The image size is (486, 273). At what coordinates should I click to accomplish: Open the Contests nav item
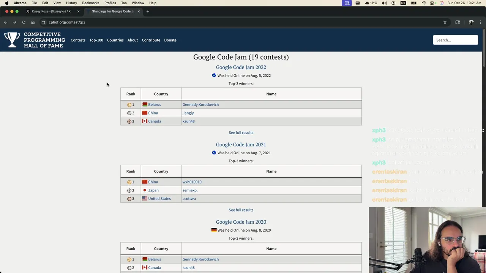(x=78, y=40)
